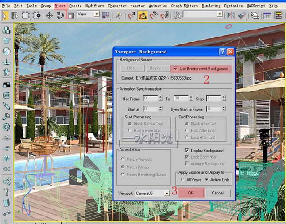
Task: Click the star shape icon in left toolbar
Action: [x=6, y=72]
